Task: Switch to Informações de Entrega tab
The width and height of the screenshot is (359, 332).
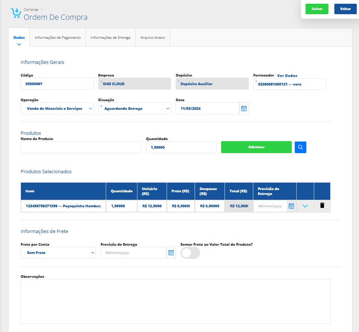Action: 111,38
